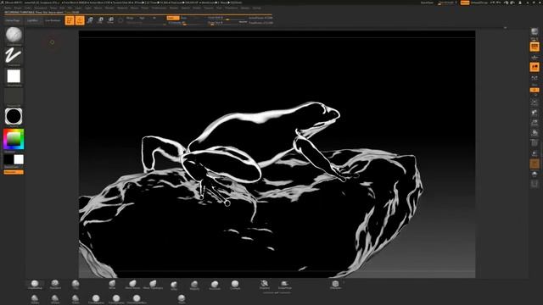Click the DynaMesh icon in bottom shelf

tap(285, 285)
